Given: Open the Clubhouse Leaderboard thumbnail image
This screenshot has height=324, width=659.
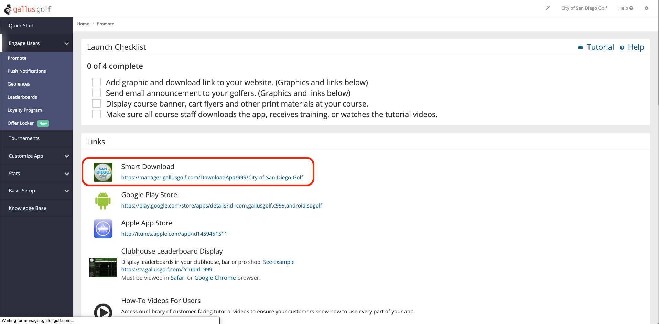Looking at the screenshot, I should [103, 267].
